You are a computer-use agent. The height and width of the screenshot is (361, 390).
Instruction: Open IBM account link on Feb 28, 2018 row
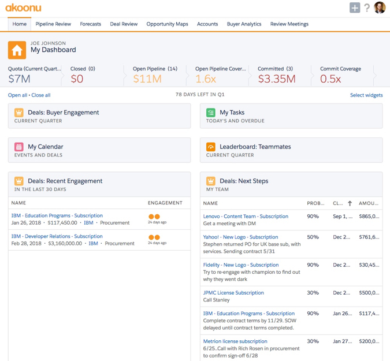click(x=93, y=243)
